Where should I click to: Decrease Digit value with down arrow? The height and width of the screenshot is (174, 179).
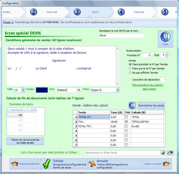(x=167, y=56)
